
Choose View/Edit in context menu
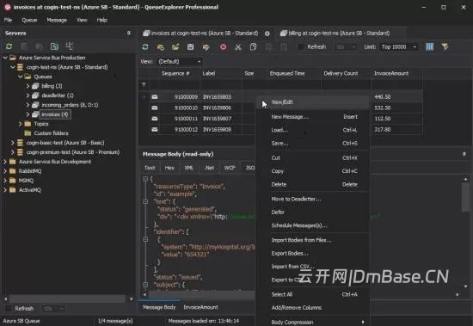click(x=313, y=102)
